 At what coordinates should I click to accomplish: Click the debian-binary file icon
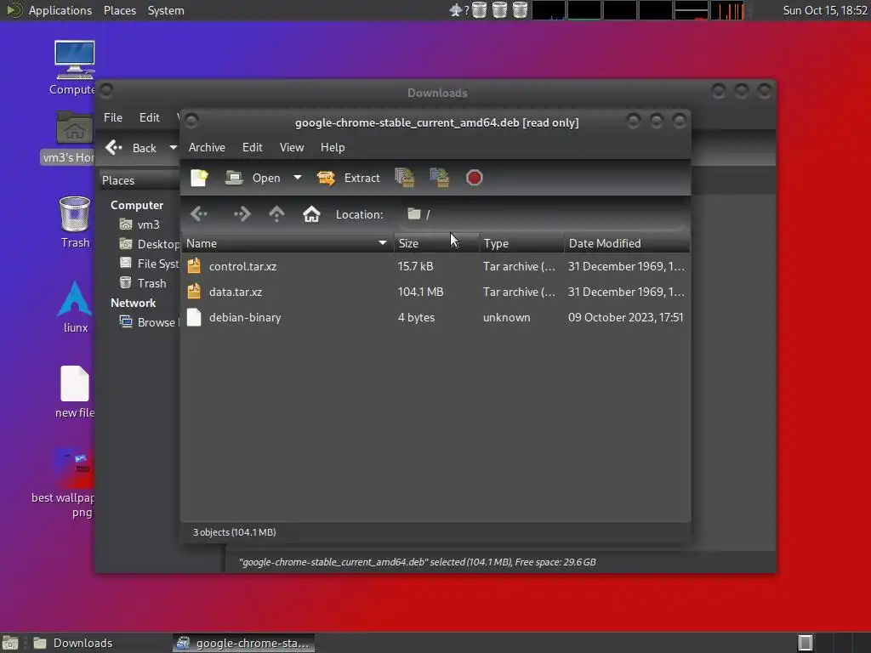[x=194, y=317]
